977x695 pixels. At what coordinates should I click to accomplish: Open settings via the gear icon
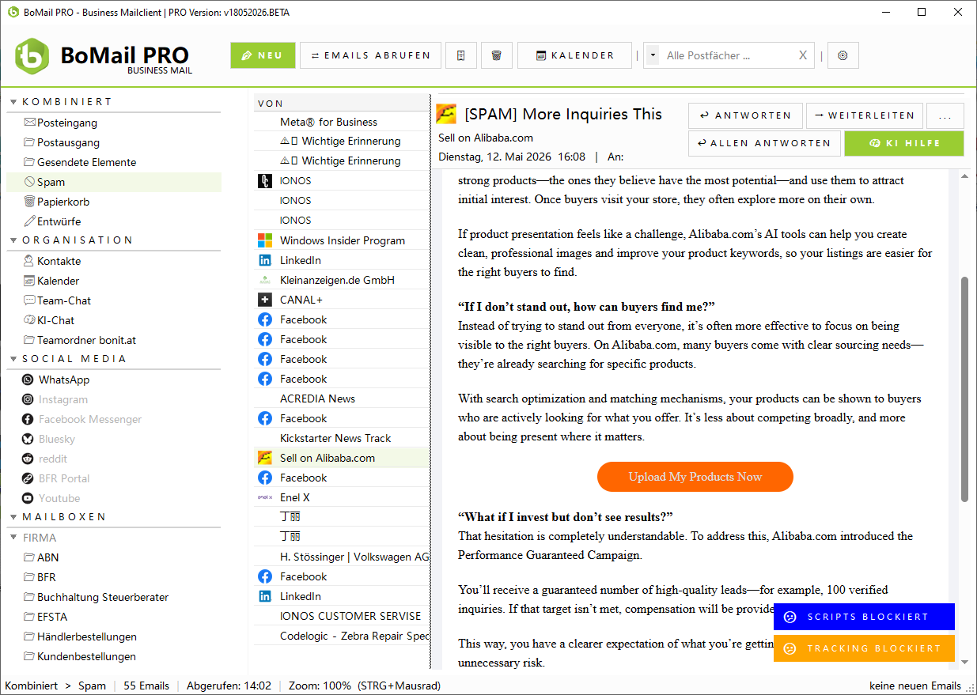coord(843,55)
